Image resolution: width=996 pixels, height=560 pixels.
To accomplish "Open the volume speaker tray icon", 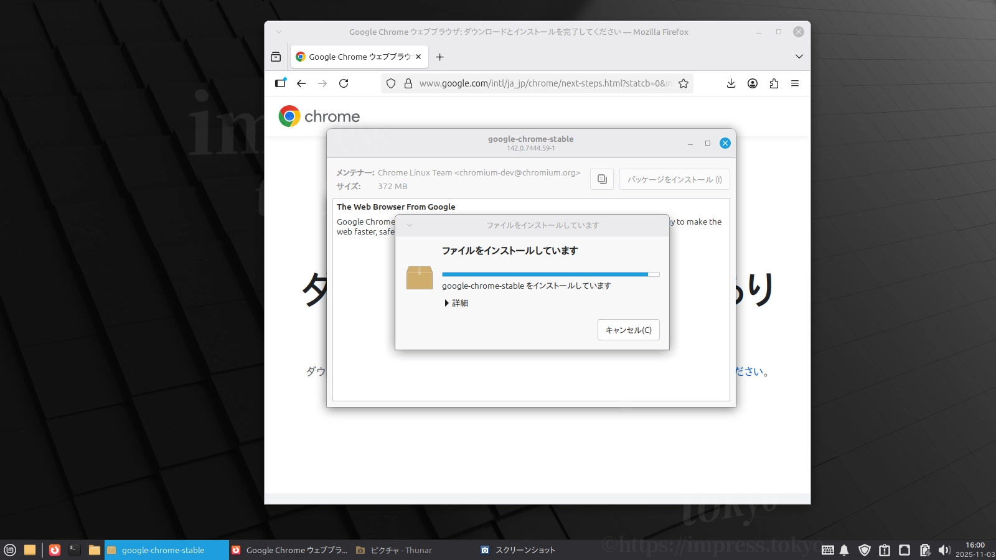I will [944, 550].
